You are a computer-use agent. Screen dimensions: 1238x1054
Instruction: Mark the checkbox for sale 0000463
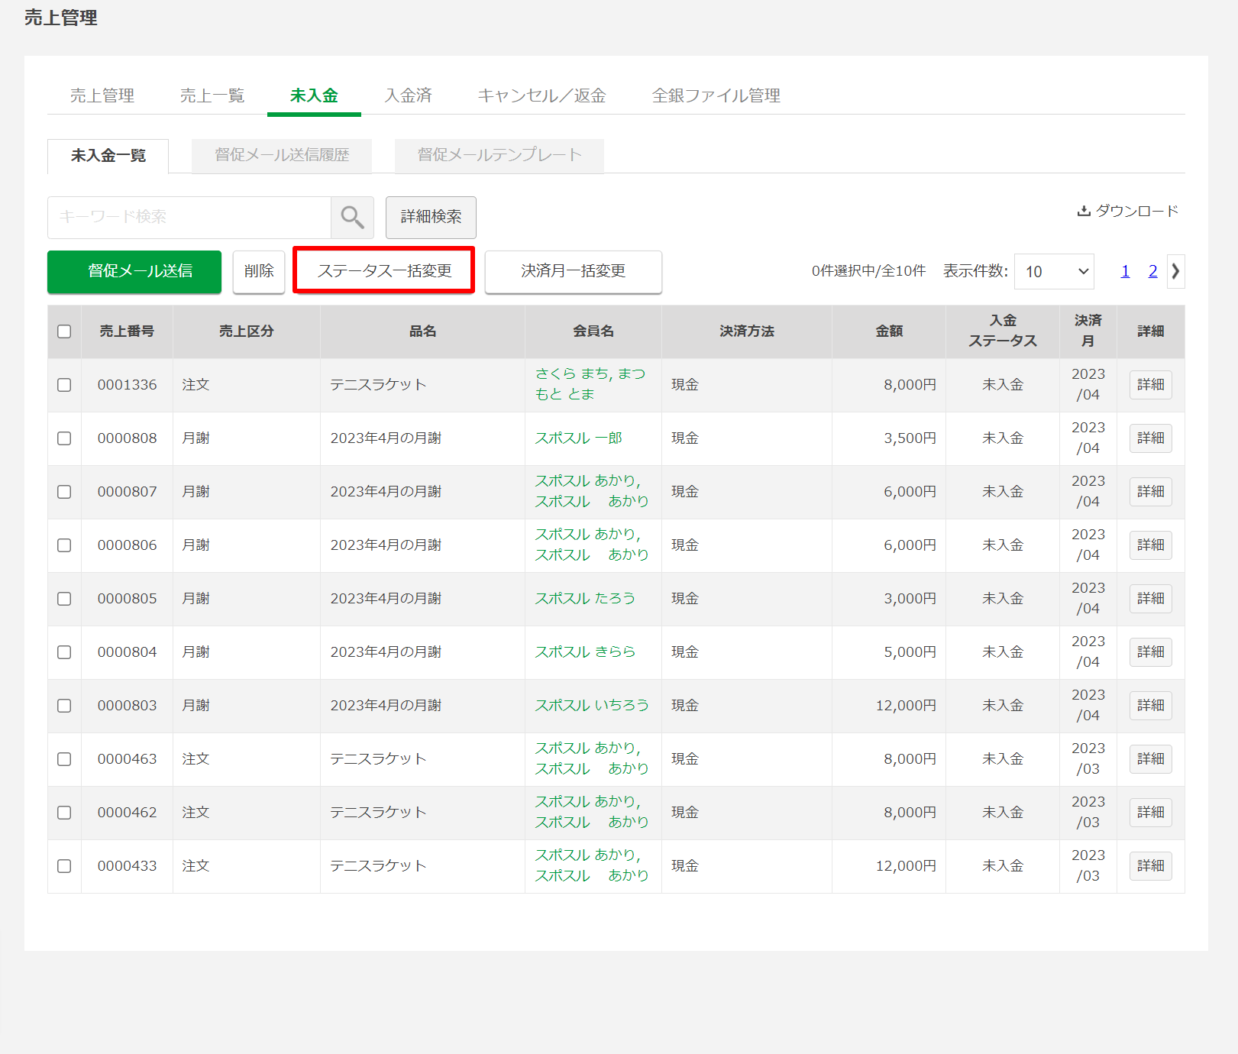pyautogui.click(x=64, y=759)
